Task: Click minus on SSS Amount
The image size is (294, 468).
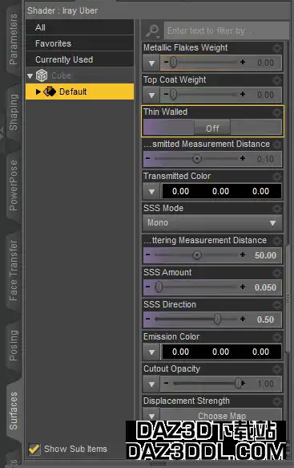Action: pyautogui.click(x=148, y=287)
